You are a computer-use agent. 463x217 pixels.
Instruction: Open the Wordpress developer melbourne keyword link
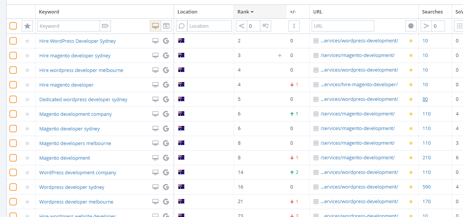[76, 202]
